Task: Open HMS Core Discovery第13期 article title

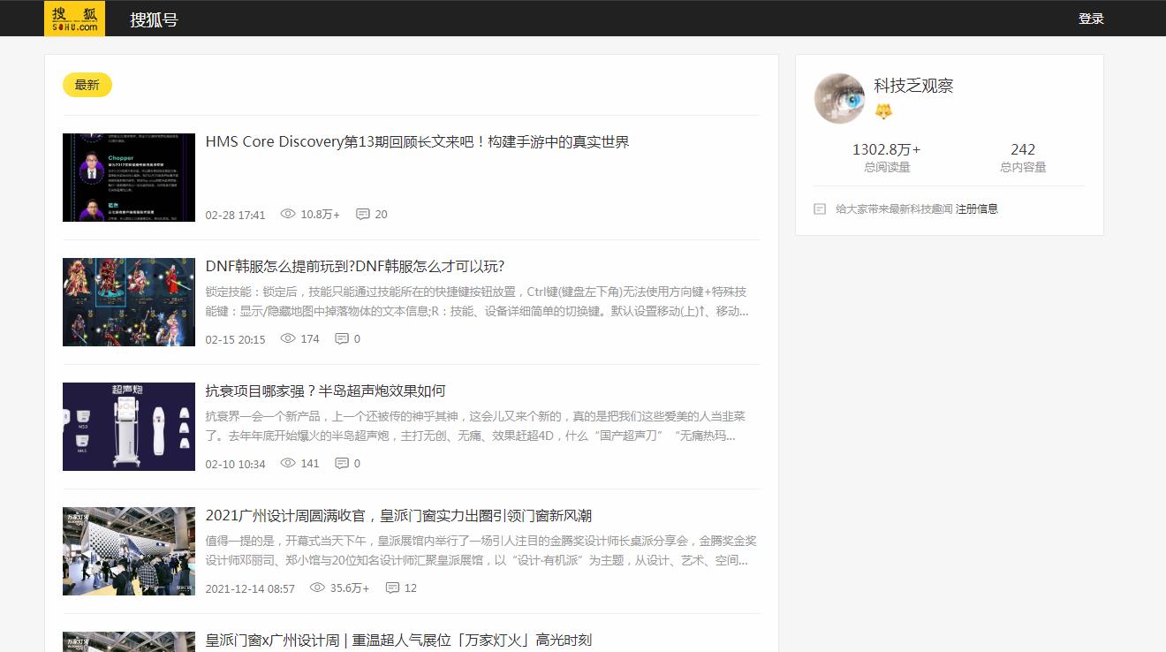Action: click(x=417, y=142)
